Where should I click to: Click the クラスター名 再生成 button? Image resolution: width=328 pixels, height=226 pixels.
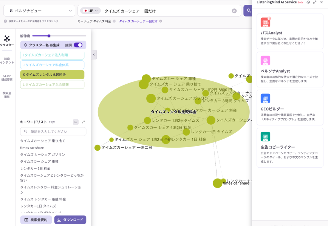tap(42, 45)
